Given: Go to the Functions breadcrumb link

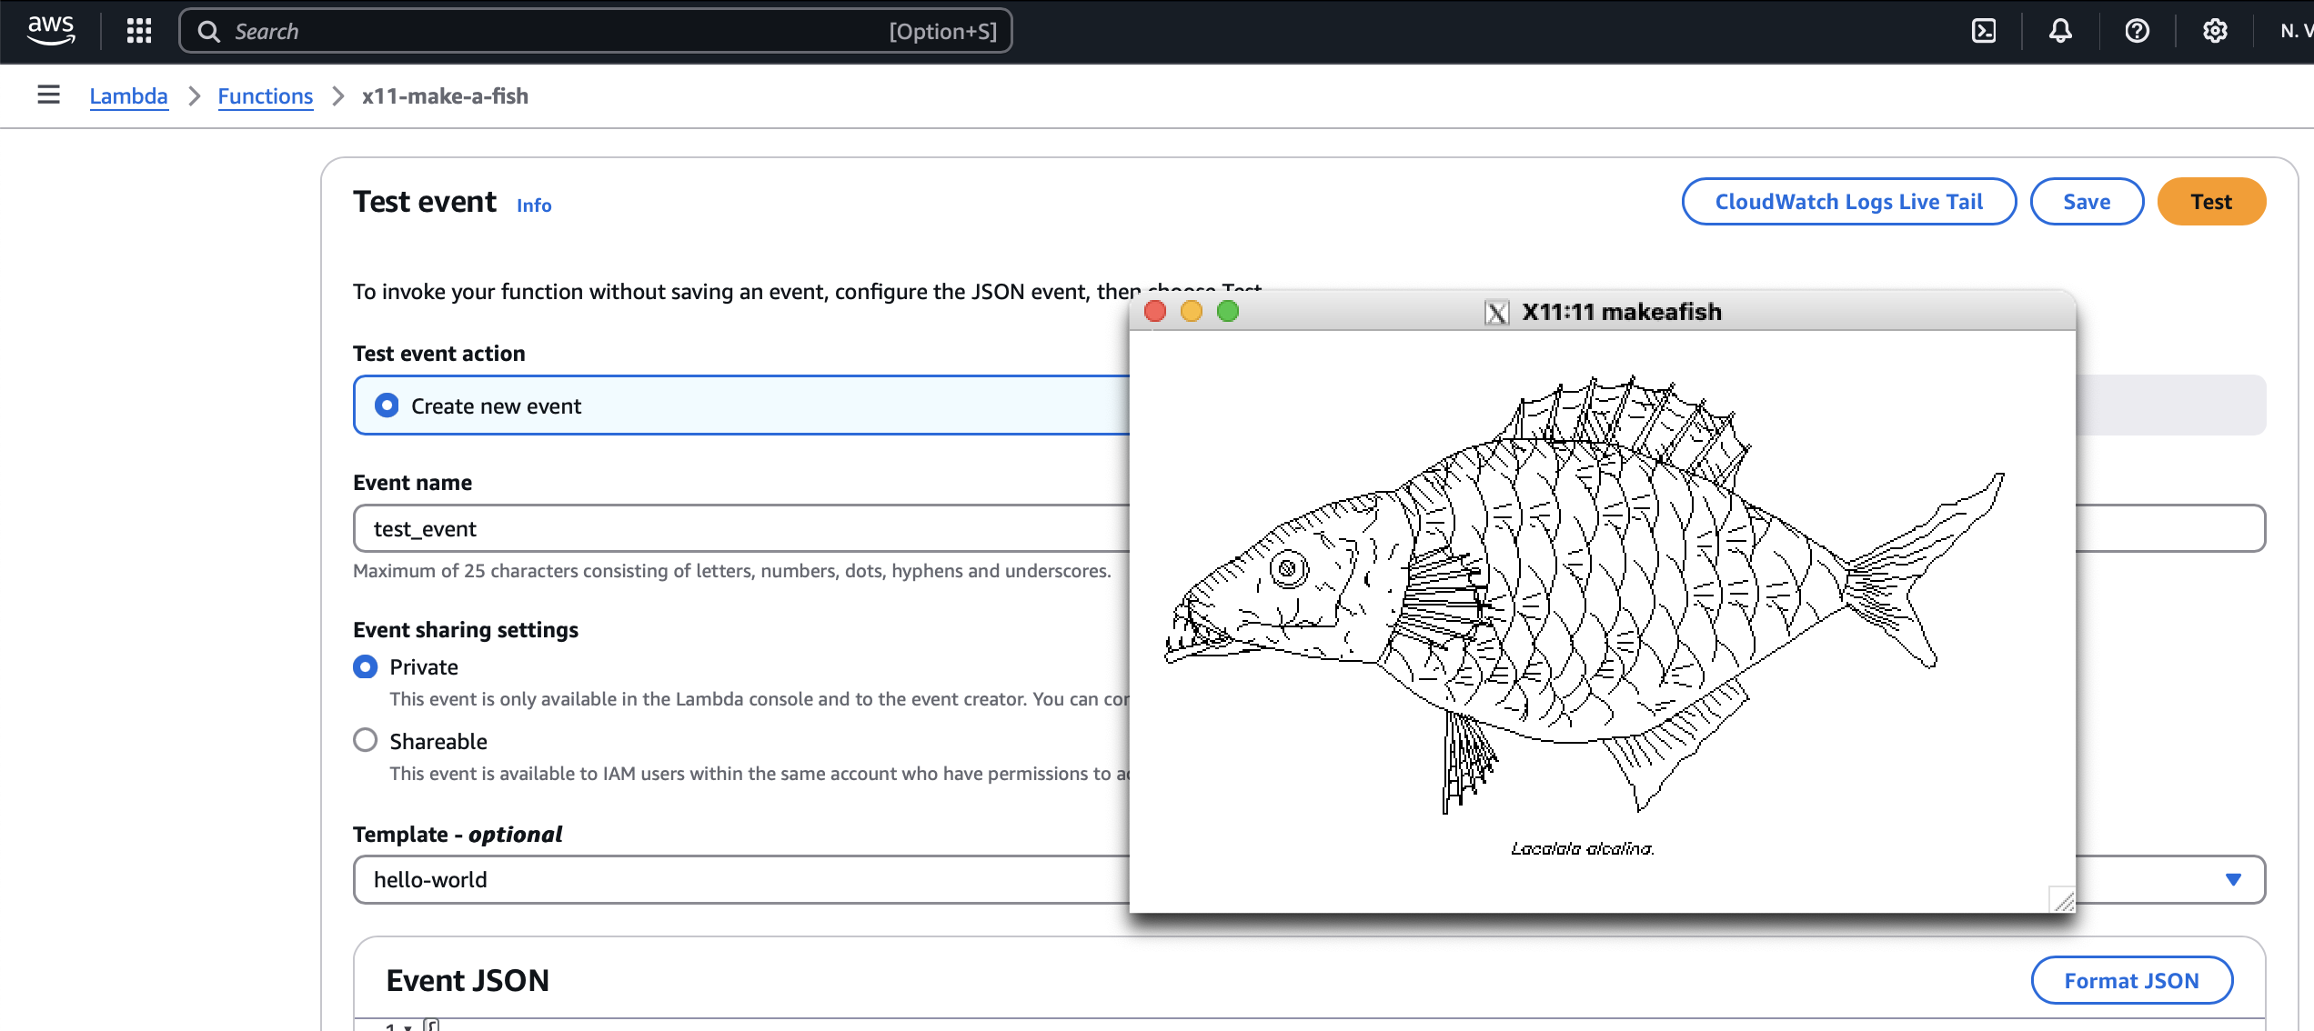Looking at the screenshot, I should tap(265, 95).
